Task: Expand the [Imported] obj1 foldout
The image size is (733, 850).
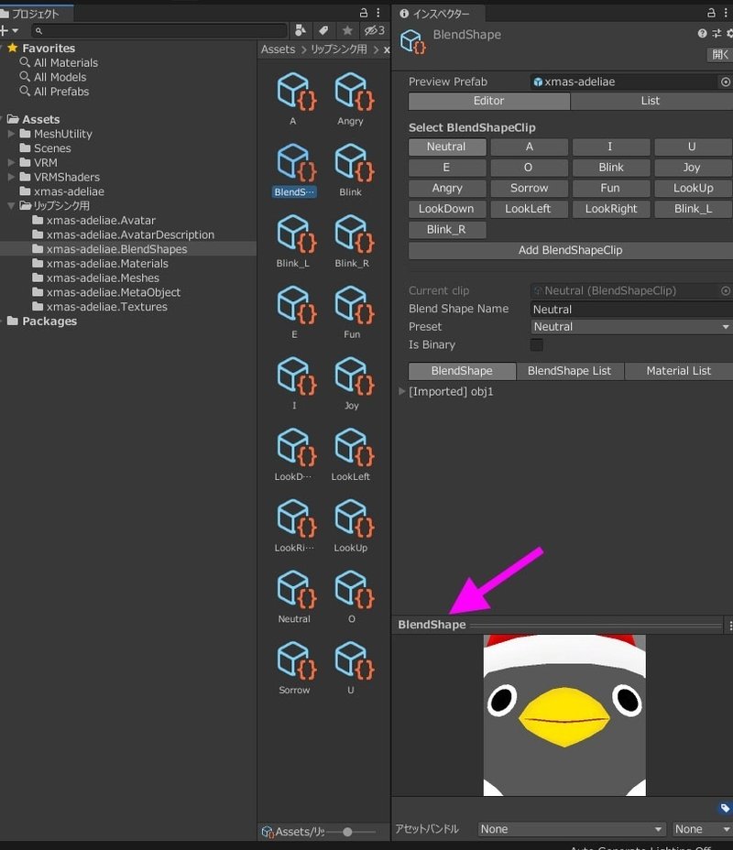Action: (x=401, y=391)
